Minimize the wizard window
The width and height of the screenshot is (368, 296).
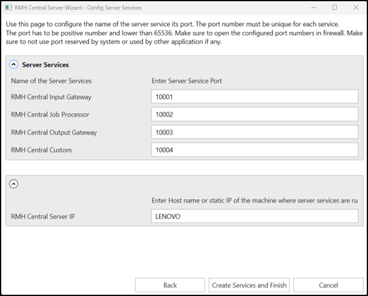coord(313,7)
